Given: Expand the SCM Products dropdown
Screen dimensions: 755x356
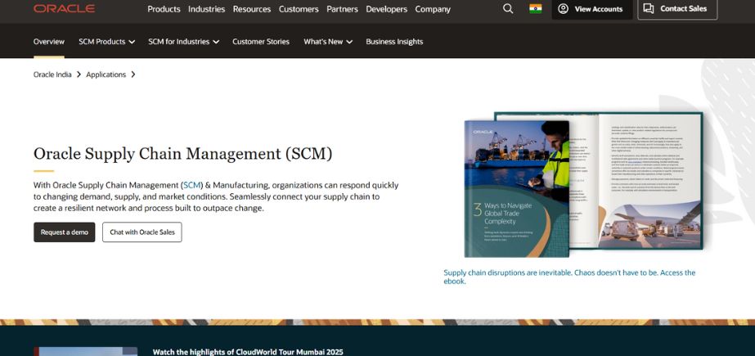Looking at the screenshot, I should [x=107, y=42].
